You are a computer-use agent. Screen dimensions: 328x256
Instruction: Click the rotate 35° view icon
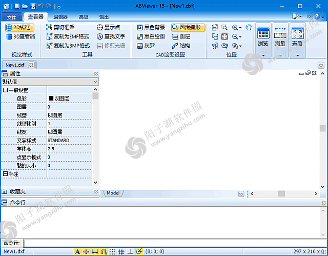point(215,46)
